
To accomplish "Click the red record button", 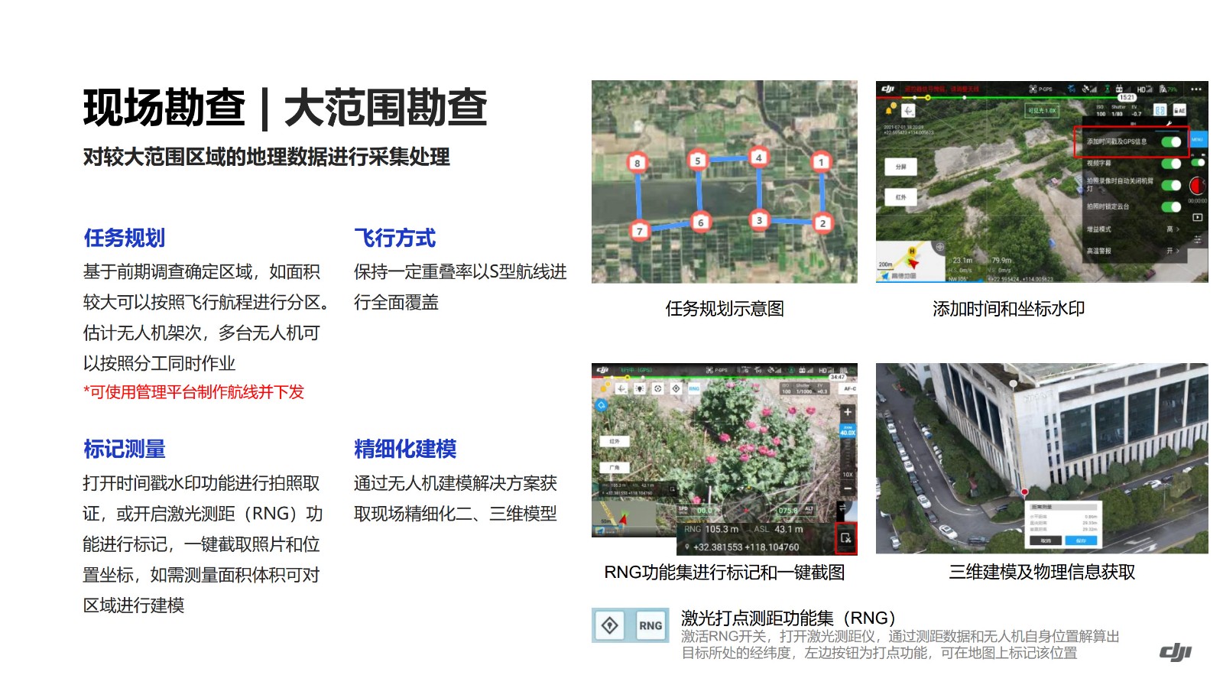I will coord(1196,186).
